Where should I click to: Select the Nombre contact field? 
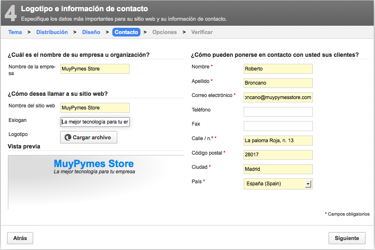[x=278, y=69]
